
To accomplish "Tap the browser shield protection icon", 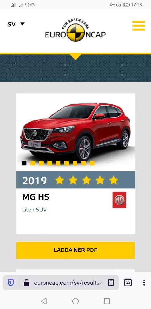I will [11, 283].
